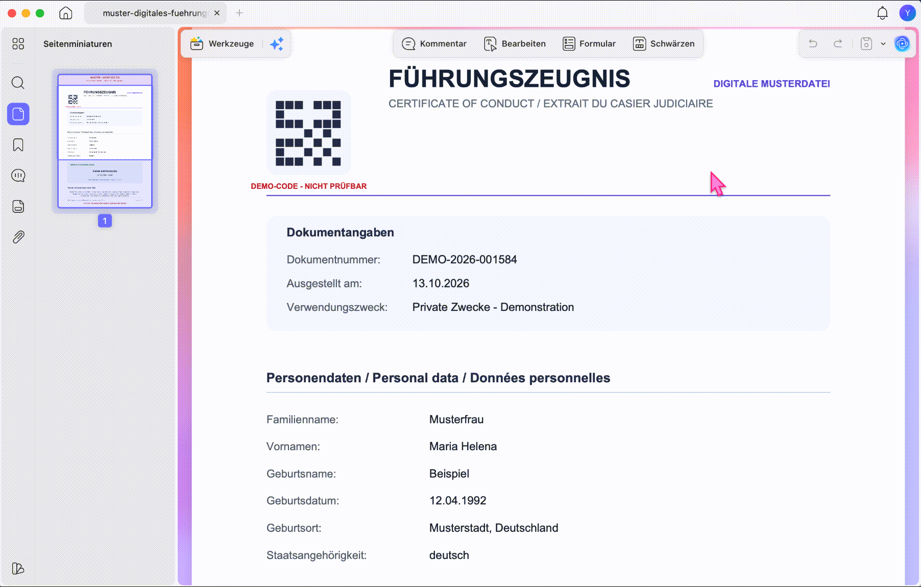
Task: Open the notifications bell
Action: click(x=882, y=13)
